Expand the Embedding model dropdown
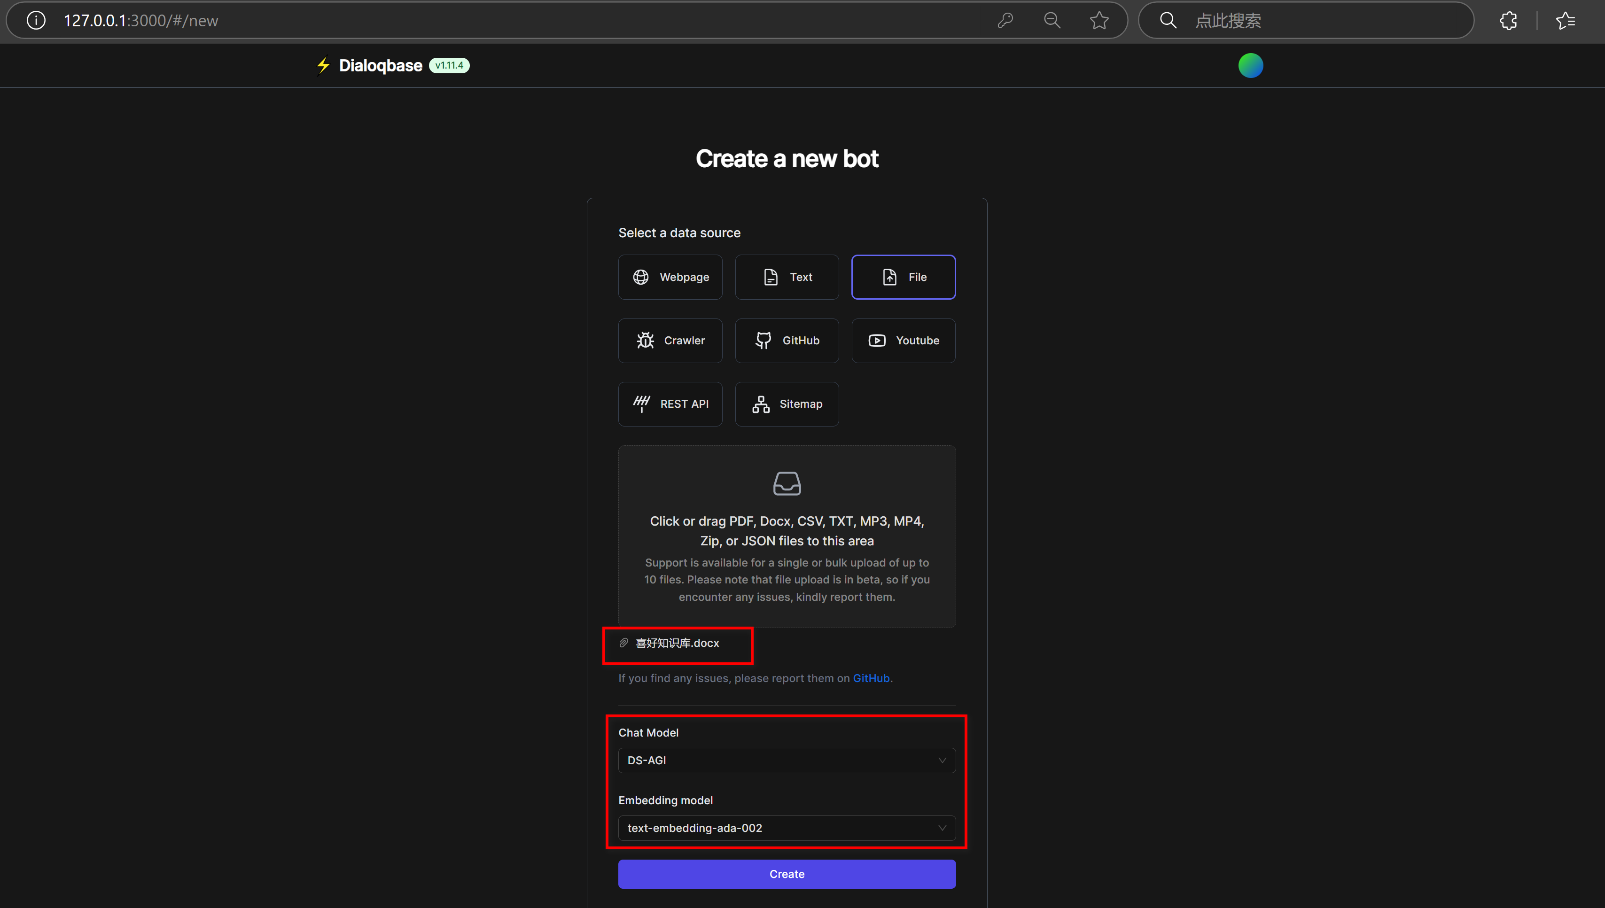Image resolution: width=1605 pixels, height=908 pixels. point(787,828)
